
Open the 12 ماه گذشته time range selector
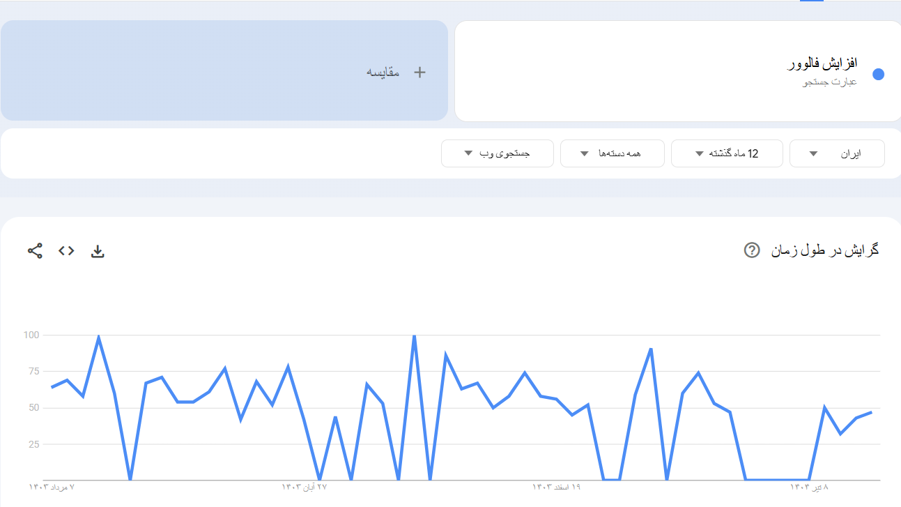[x=727, y=153]
